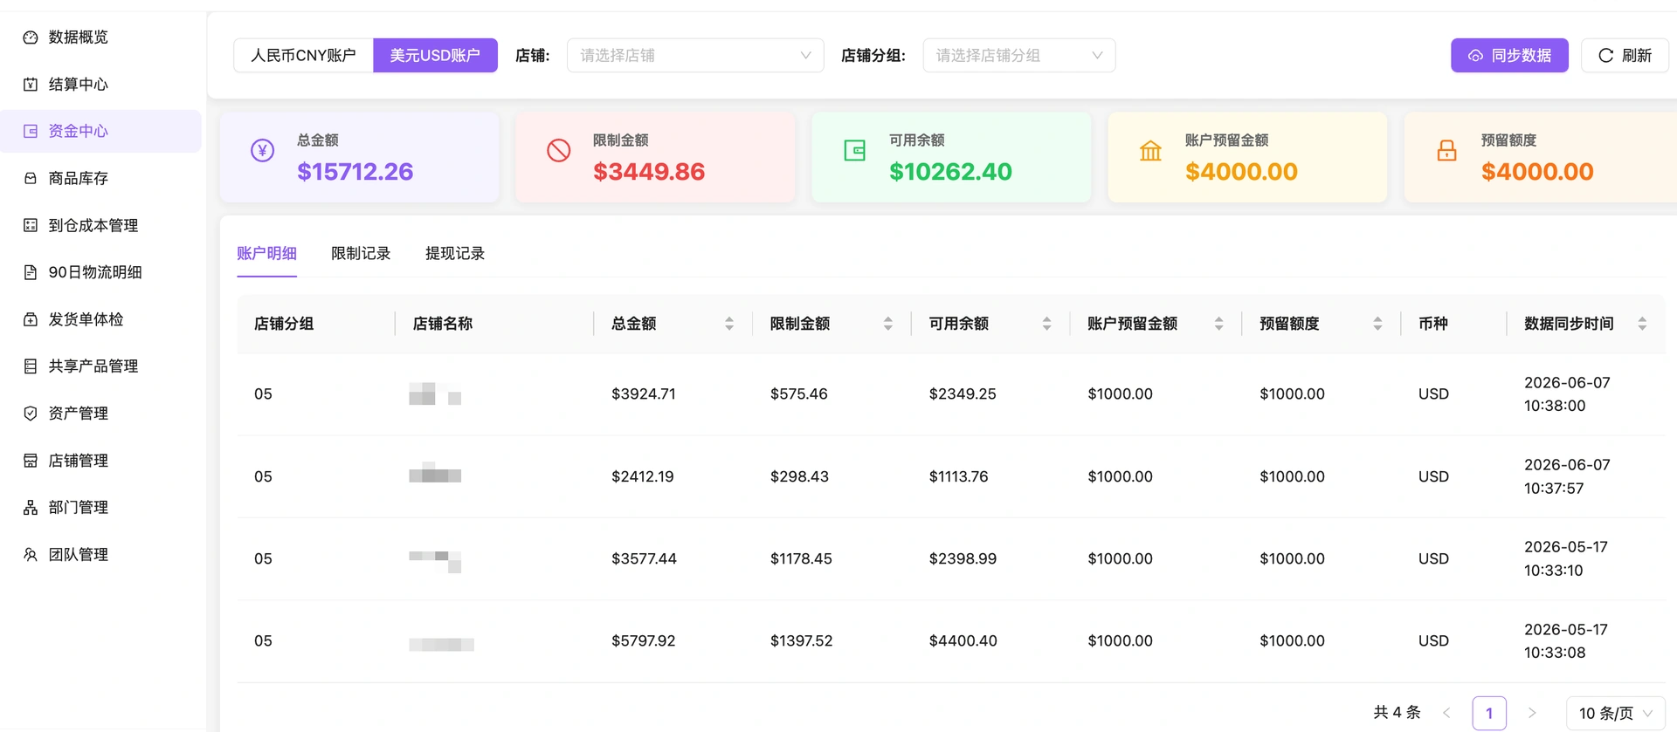Click the 2026-06-07 10:38:00 sync time

coord(1567,394)
